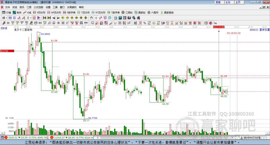Click the left arrow of bottom scrollbar

coord(98,138)
